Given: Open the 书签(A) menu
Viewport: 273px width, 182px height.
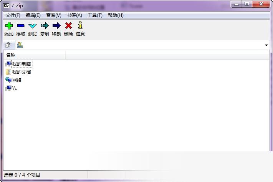Looking at the screenshot, I should click(x=74, y=15).
